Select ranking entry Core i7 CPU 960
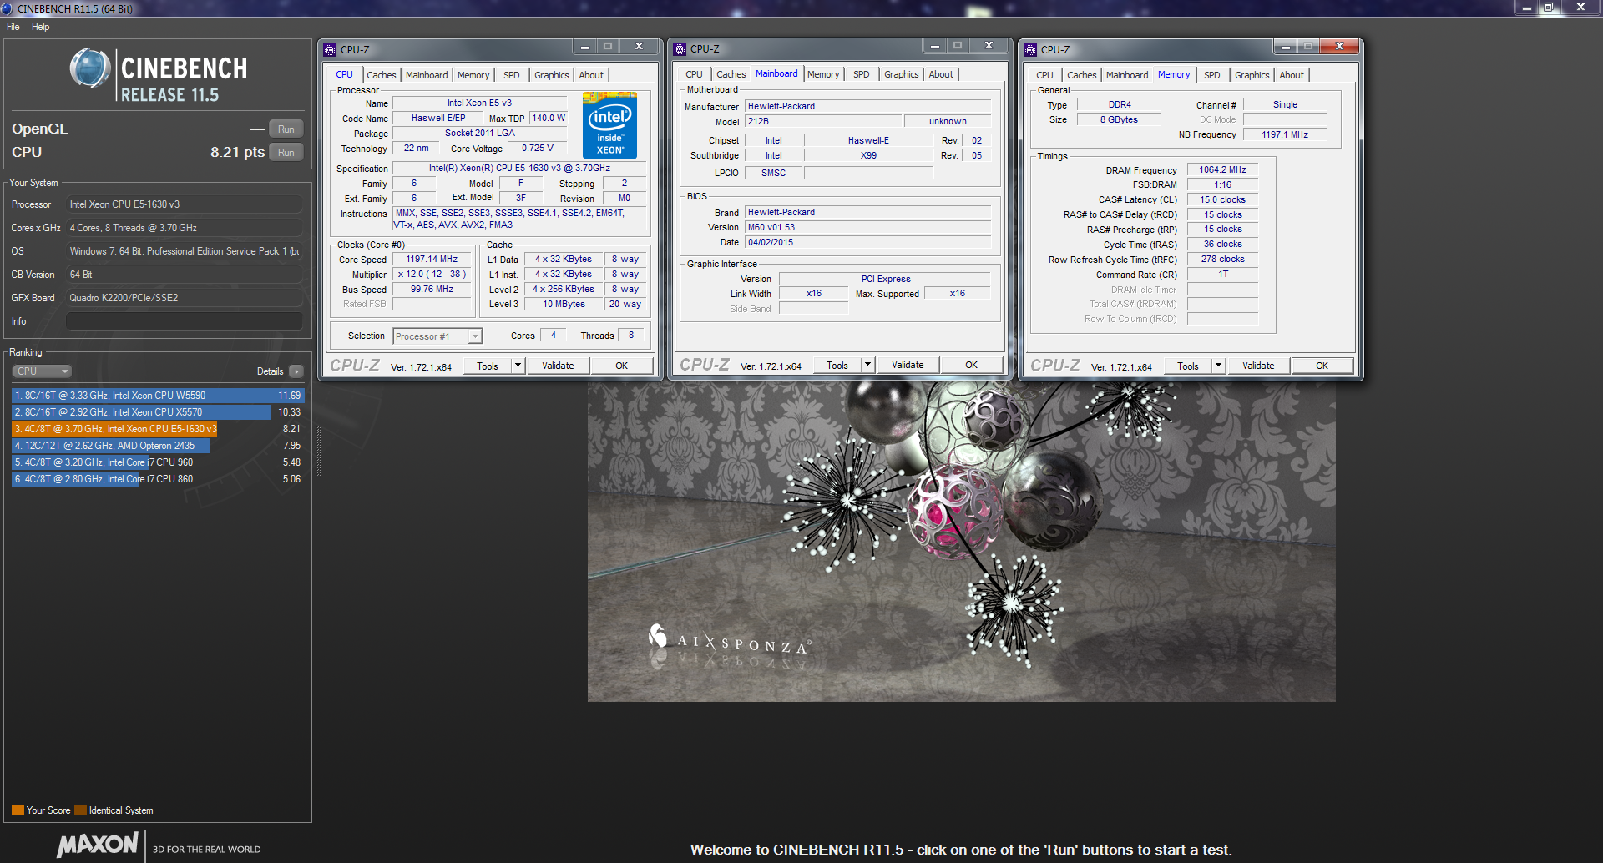Image resolution: width=1603 pixels, height=863 pixels. click(158, 462)
